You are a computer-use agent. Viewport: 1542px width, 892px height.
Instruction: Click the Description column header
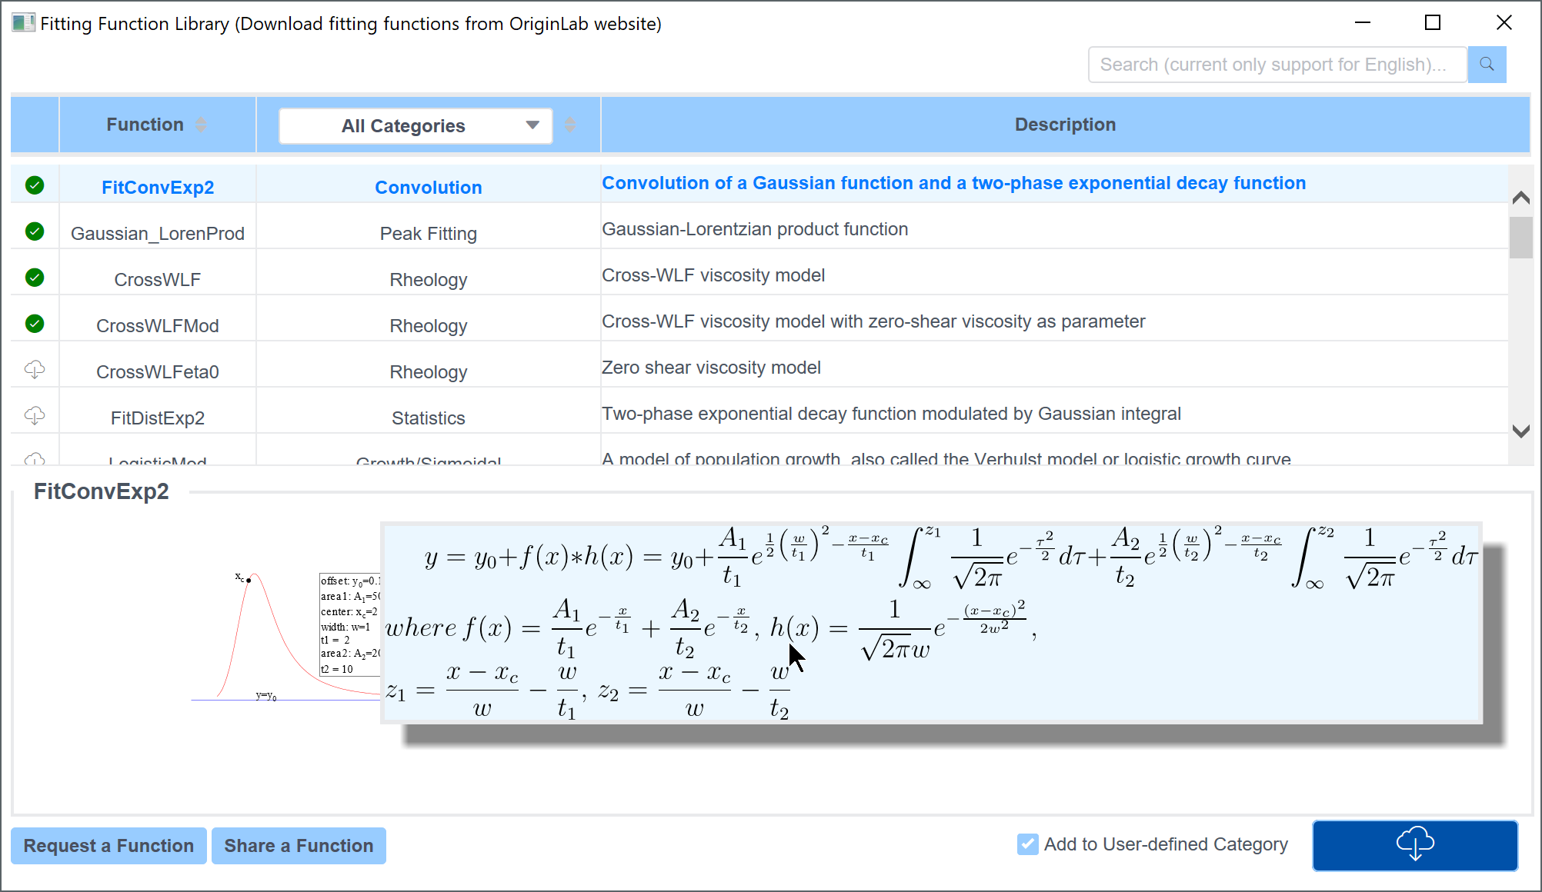point(1065,125)
